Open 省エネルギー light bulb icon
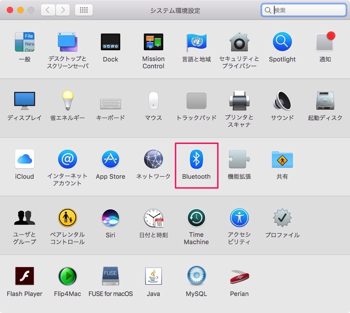The height and width of the screenshot is (313, 350). 68,100
